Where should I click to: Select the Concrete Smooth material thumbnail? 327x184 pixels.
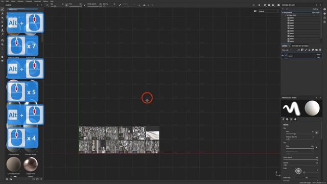click(14, 165)
